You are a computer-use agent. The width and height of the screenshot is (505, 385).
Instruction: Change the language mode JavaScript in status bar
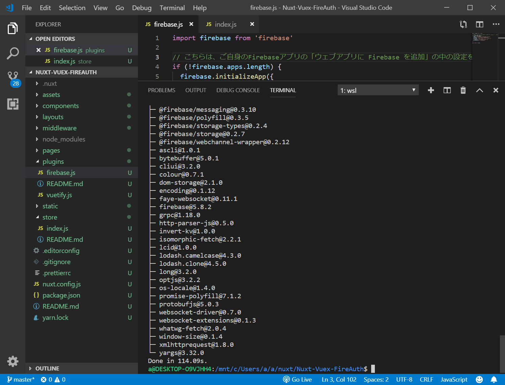(454, 380)
